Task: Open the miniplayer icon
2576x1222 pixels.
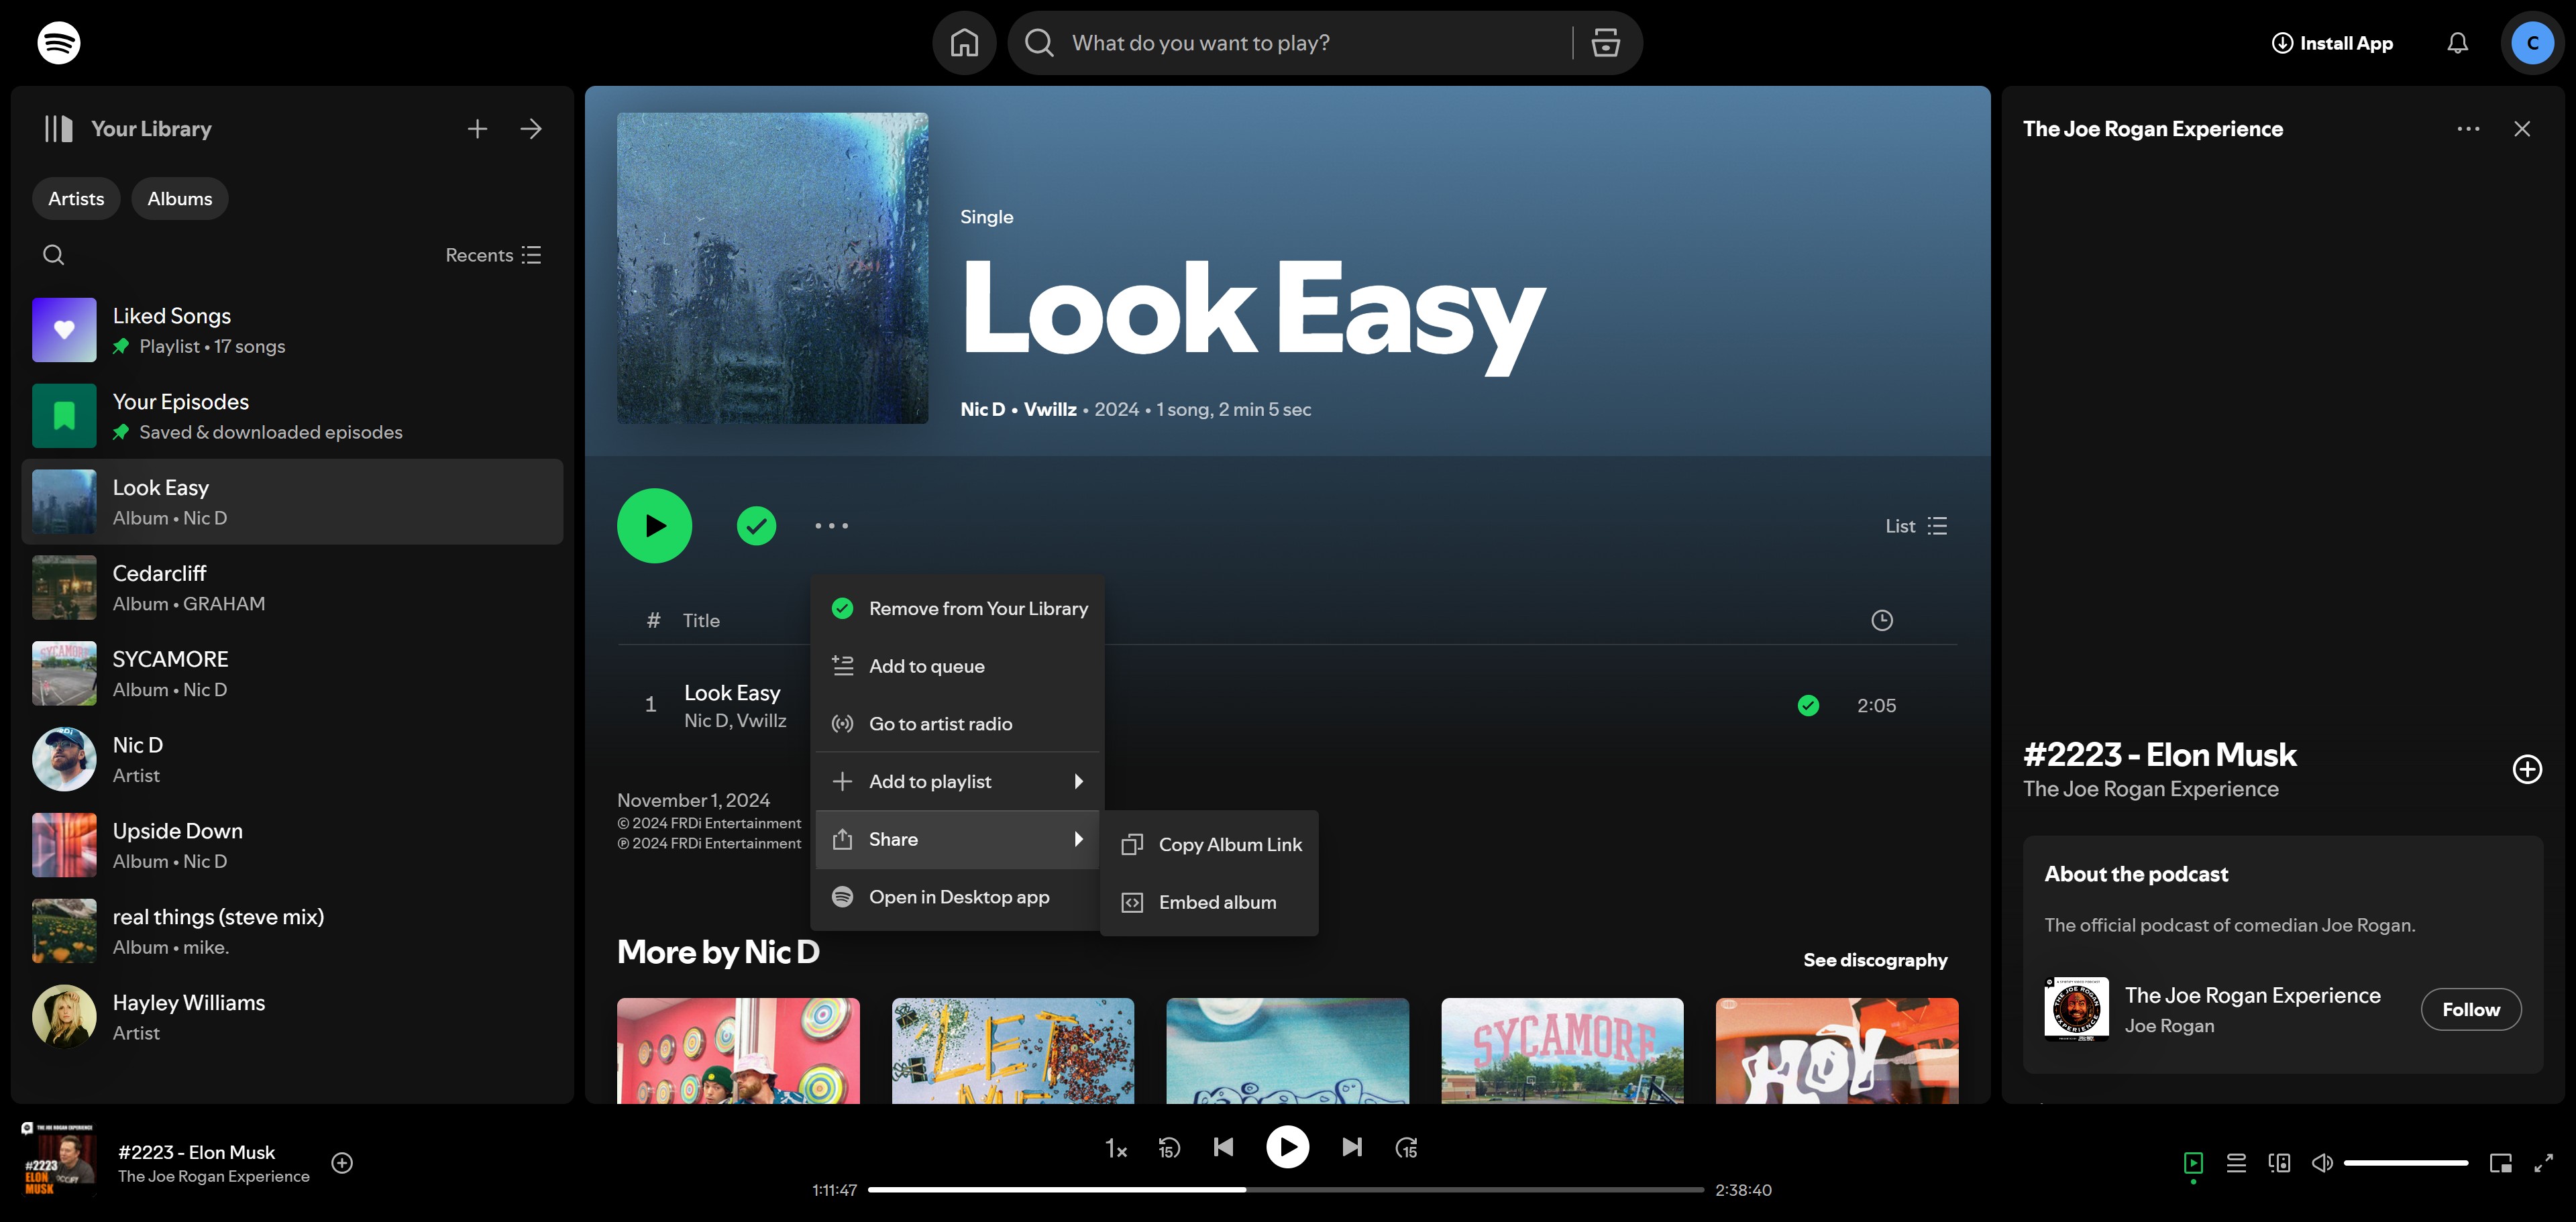Action: pos(2500,1163)
